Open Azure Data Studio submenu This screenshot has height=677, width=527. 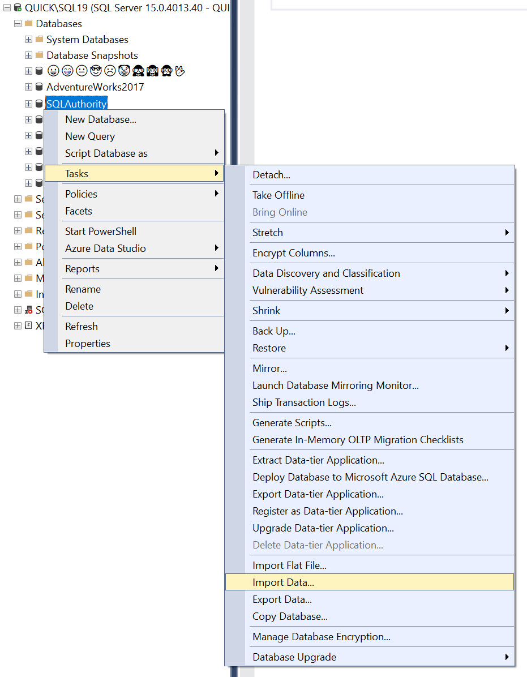coord(134,248)
